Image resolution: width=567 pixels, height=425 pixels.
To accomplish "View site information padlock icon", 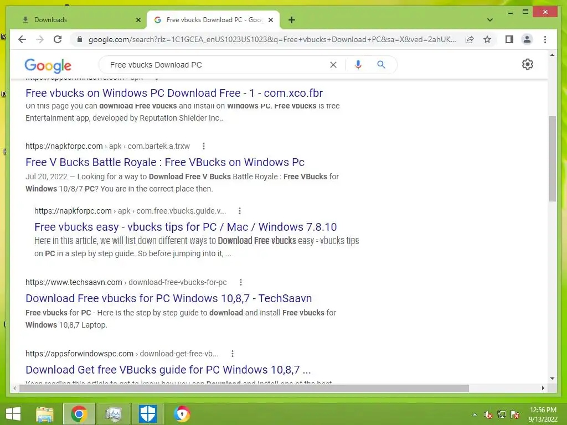I will tap(80, 39).
